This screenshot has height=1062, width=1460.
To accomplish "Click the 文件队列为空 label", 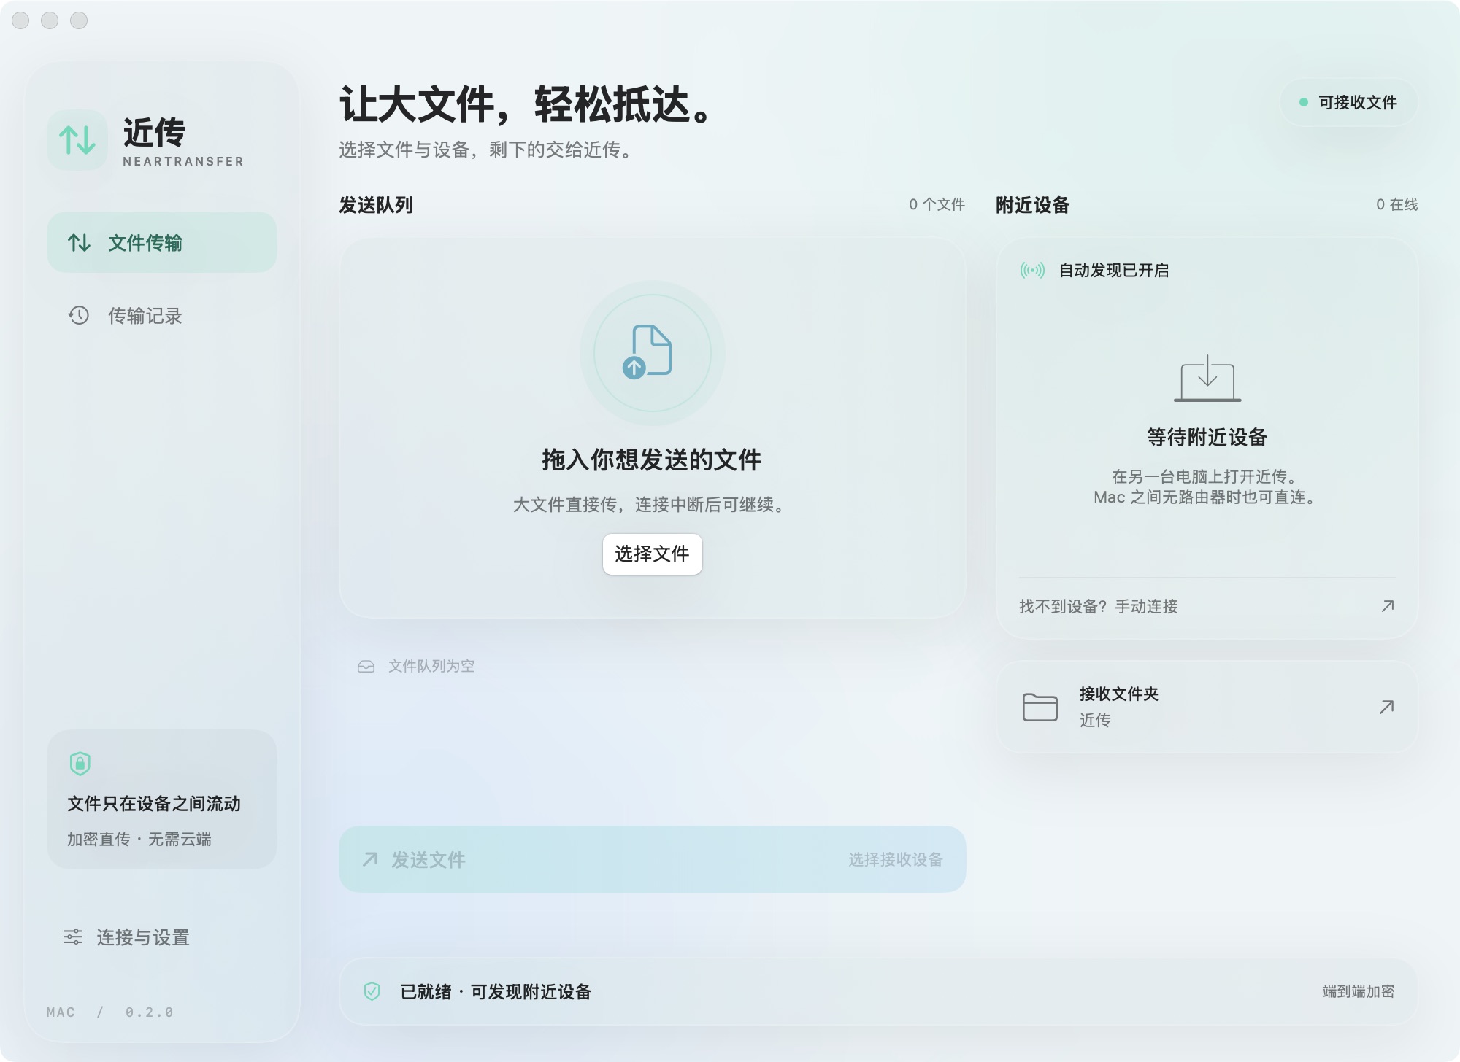I will click(431, 666).
